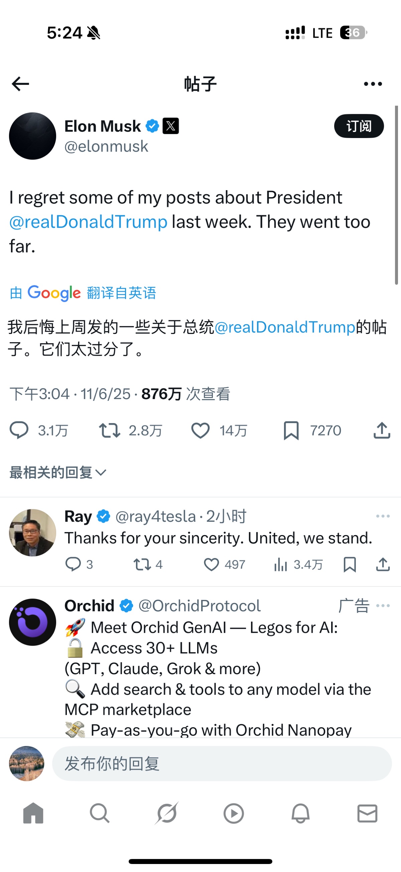Open the Messages envelope tab
Viewport: 401px width, 872px height.
click(x=367, y=813)
